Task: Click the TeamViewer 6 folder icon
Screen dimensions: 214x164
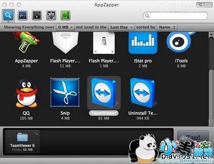Action: pyautogui.click(x=22, y=137)
